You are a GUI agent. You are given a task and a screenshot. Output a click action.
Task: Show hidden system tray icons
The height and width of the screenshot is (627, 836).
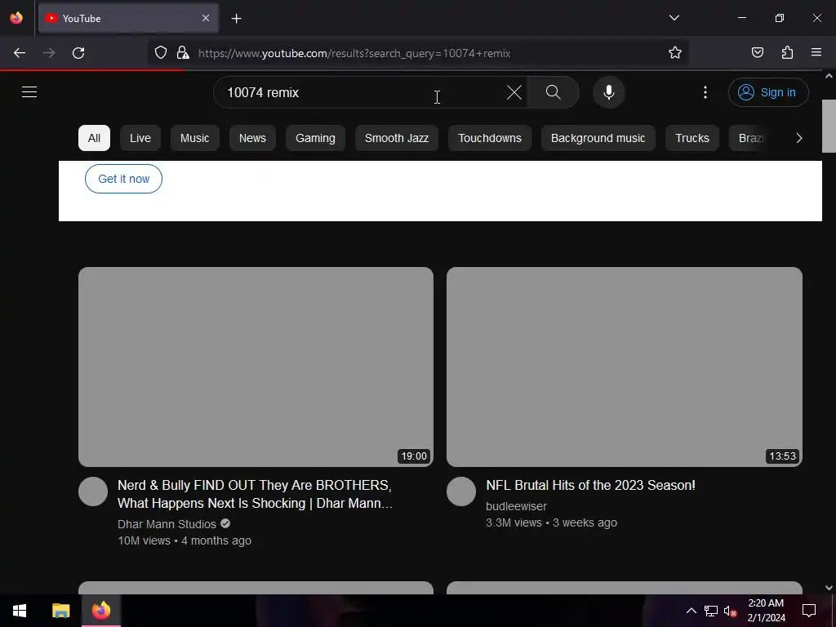691,611
